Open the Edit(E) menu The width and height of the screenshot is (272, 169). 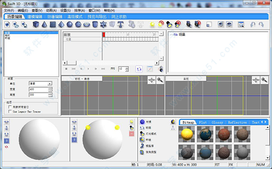pos(23,10)
